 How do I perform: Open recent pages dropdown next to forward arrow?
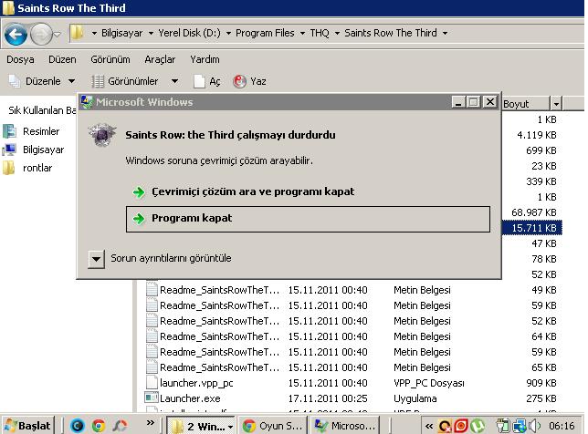57,35
